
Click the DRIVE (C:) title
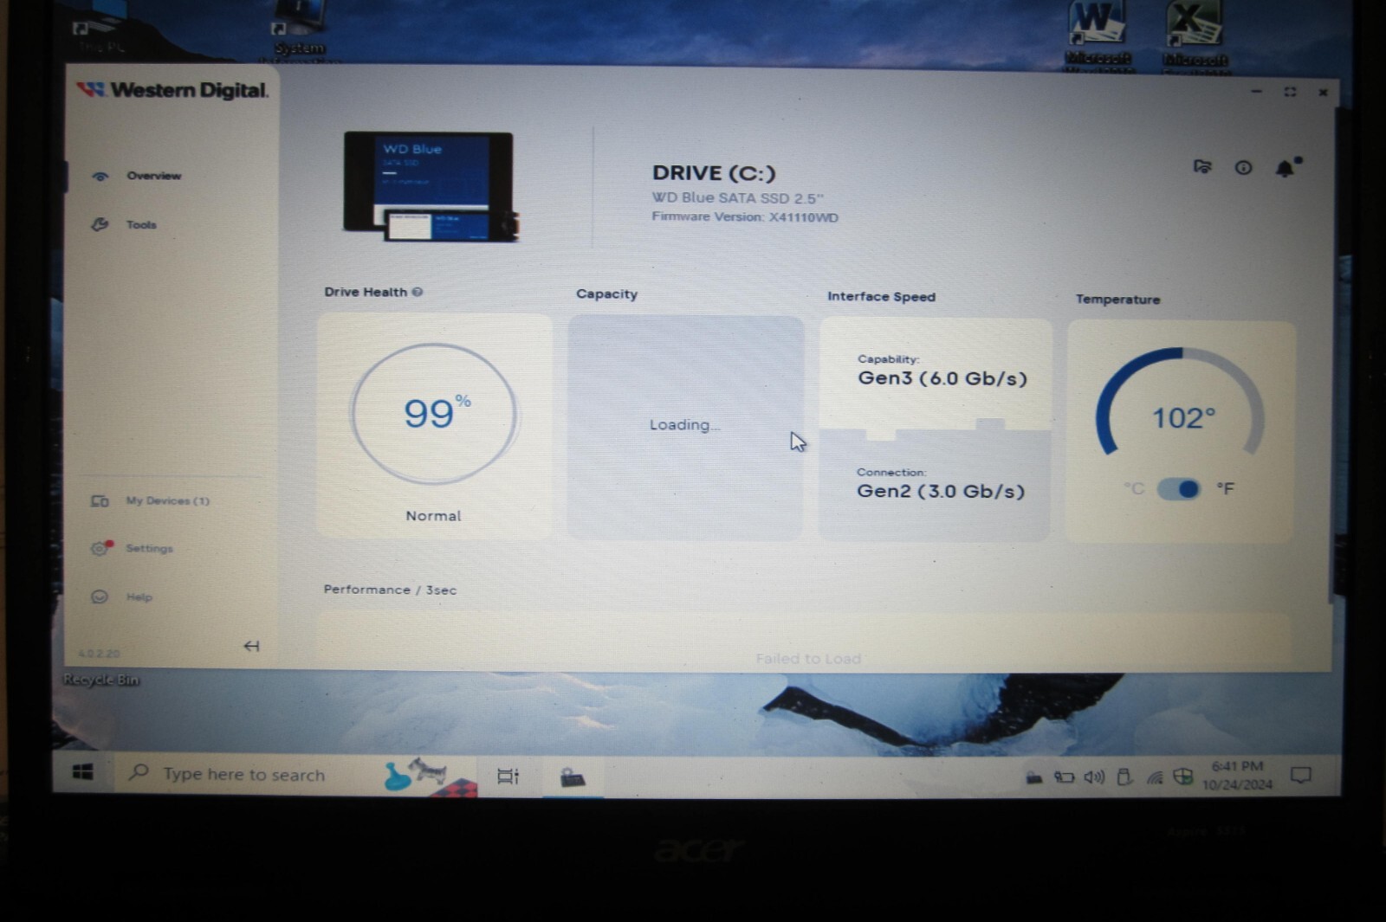point(714,173)
